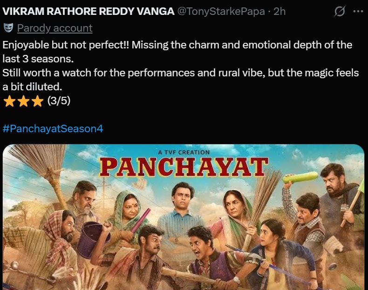This screenshot has height=290, width=368.
Task: Visit VIKRAM RATHORE REDDY VANGA profile name
Action: [x=88, y=11]
